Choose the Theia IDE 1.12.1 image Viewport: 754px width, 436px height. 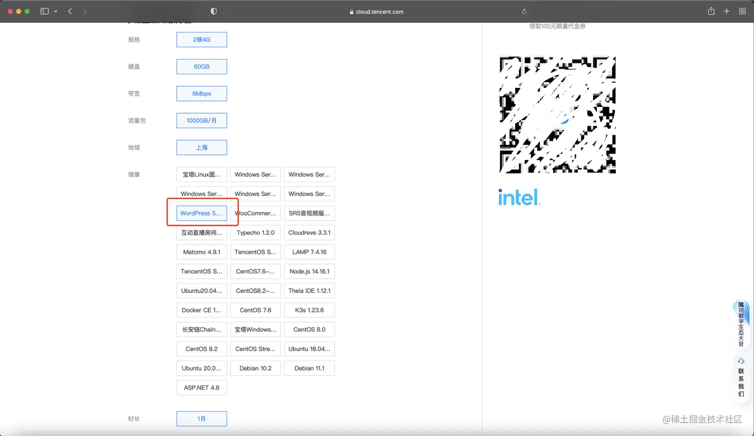click(309, 291)
